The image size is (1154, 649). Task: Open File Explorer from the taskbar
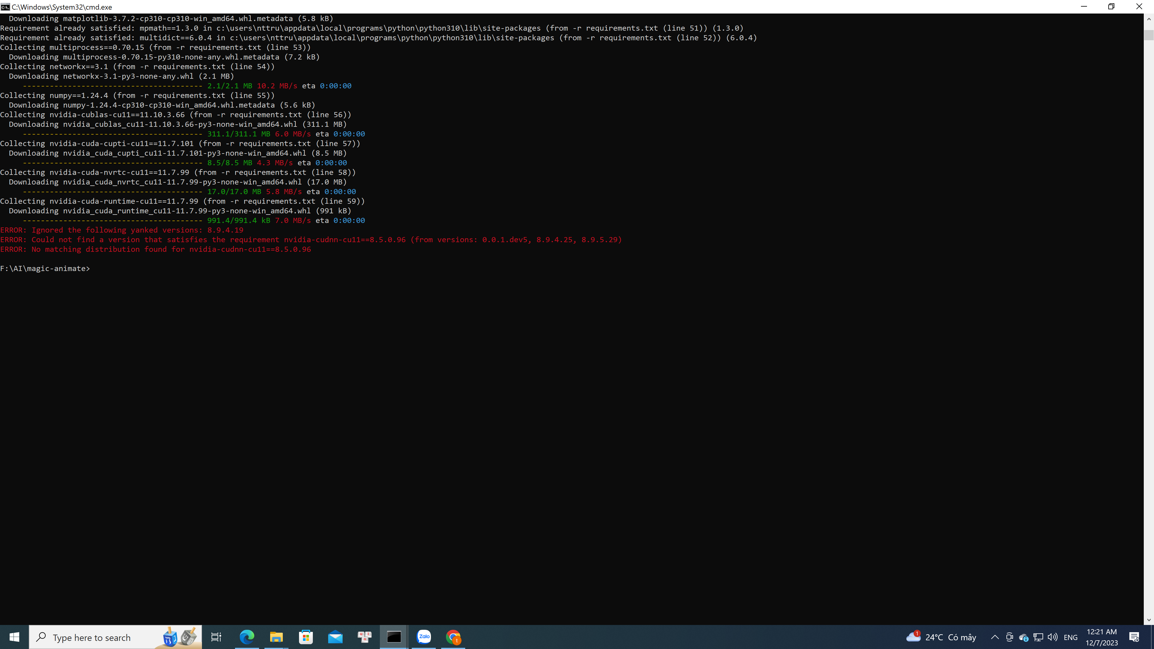276,637
